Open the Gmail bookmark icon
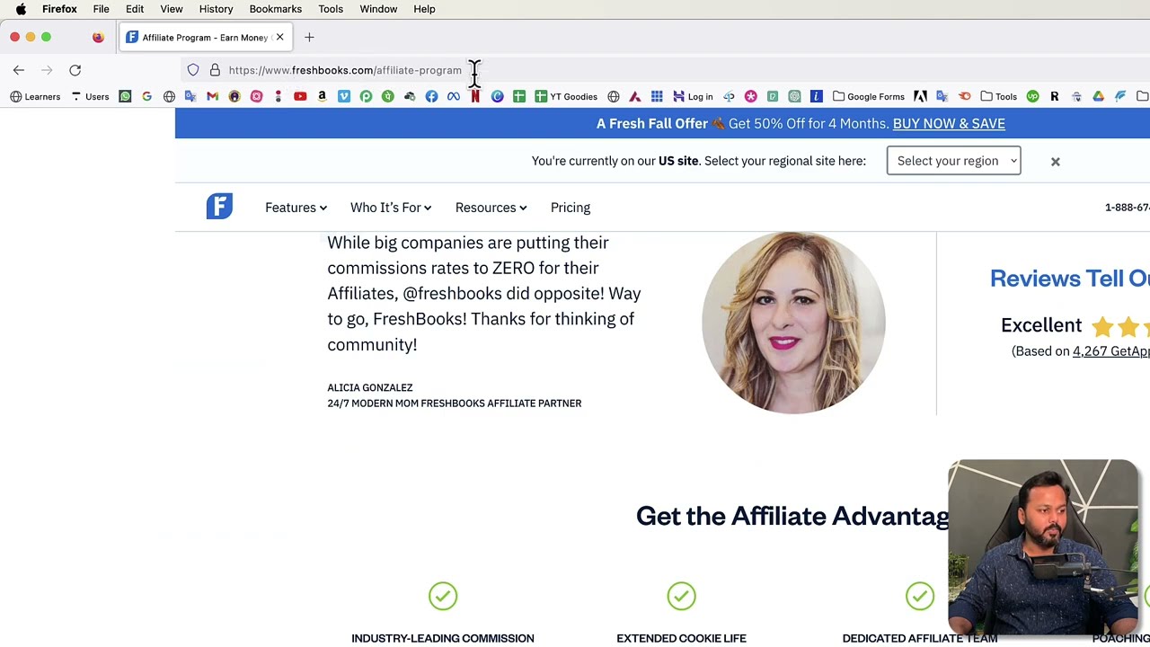The image size is (1150, 647). [x=213, y=96]
